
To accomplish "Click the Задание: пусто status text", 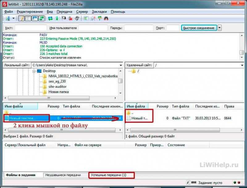I will click(x=210, y=183).
